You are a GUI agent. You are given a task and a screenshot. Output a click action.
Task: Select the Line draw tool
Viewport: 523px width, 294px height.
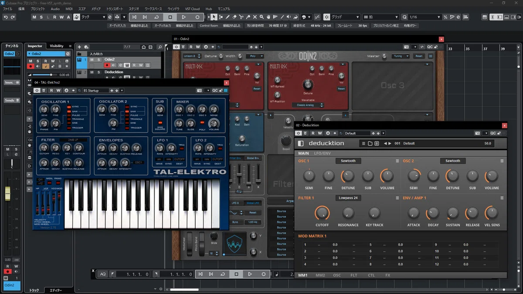pyautogui.click(x=282, y=17)
